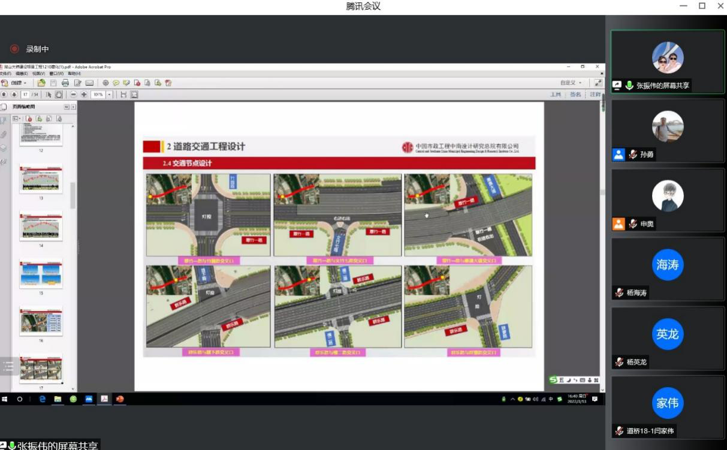Click the sticky note comment icon

[x=116, y=83]
